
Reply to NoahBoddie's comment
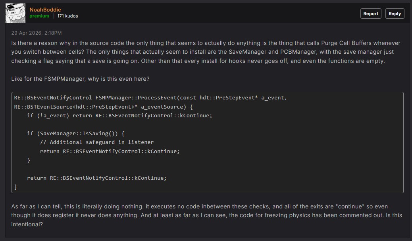[x=395, y=14]
